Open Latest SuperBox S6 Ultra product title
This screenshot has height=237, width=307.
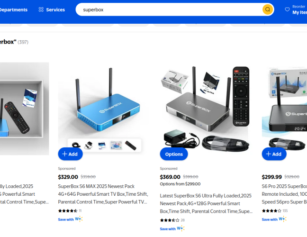[206, 203]
